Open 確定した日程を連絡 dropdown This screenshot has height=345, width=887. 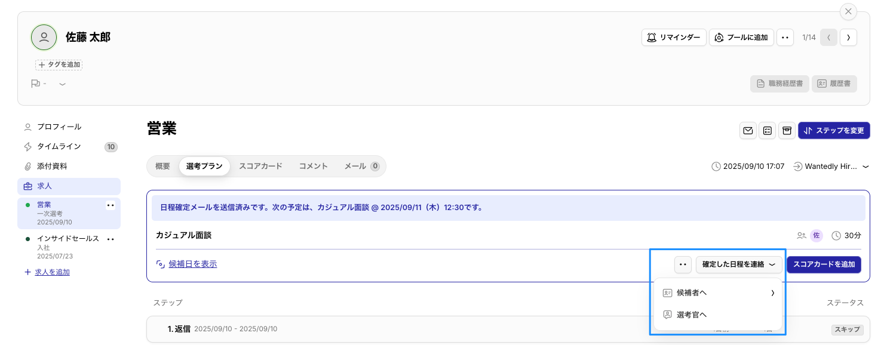tap(738, 264)
